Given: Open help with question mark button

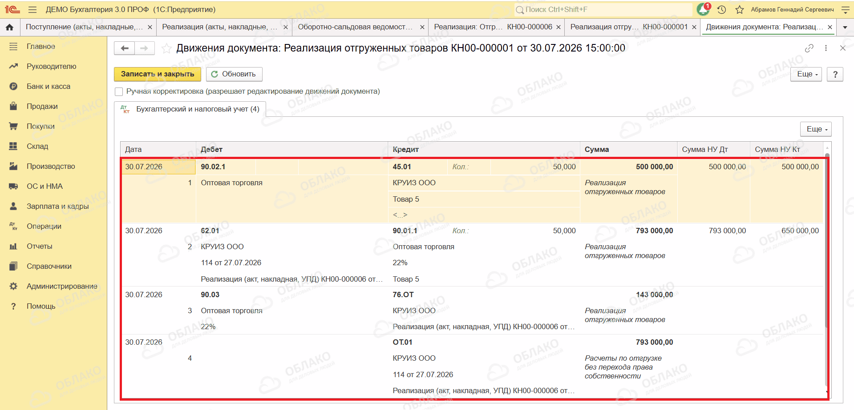Looking at the screenshot, I should [835, 74].
